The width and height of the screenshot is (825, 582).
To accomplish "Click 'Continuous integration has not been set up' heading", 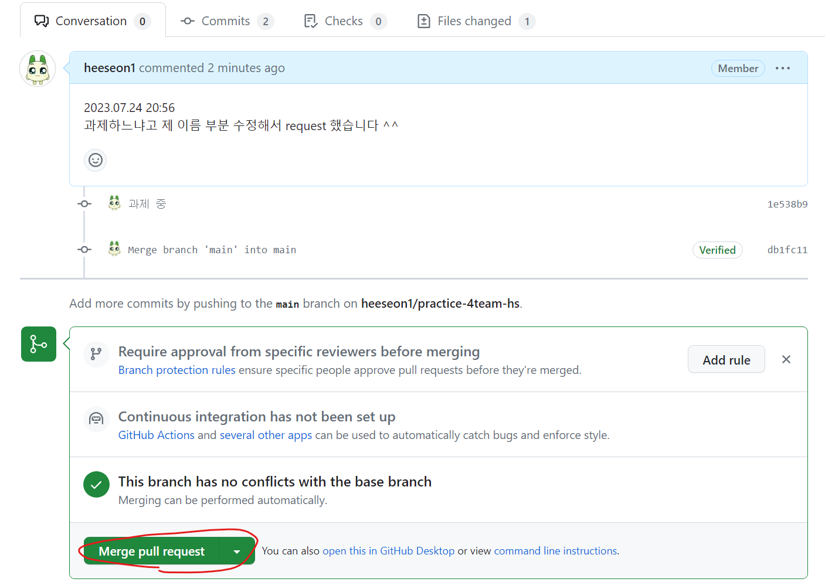I will (257, 417).
